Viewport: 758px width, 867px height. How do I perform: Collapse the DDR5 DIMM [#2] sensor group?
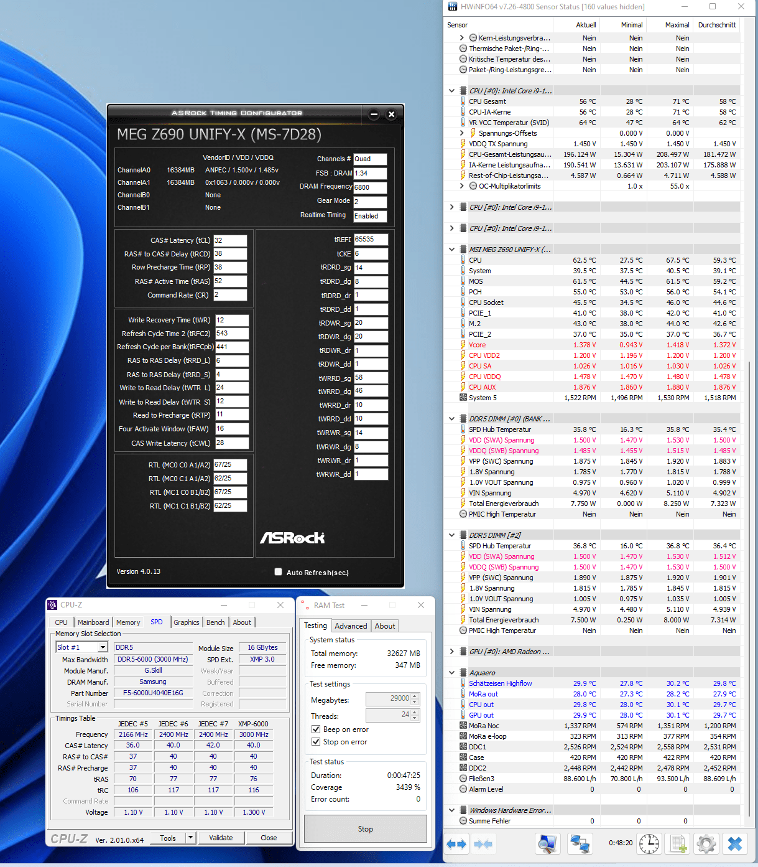(452, 535)
